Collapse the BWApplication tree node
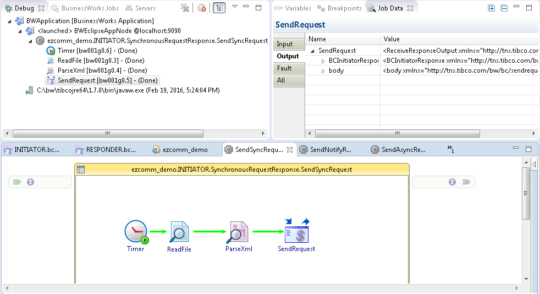Screen dimensions: 540x294 click(x=10, y=21)
